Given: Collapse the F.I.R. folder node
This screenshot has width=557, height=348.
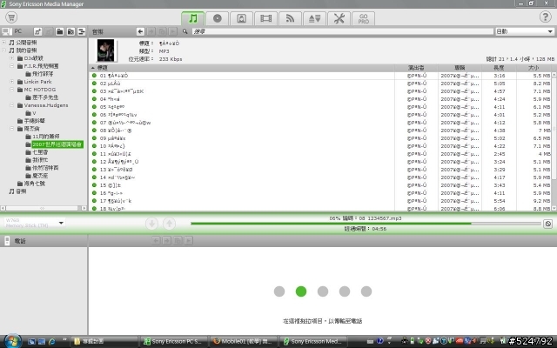Looking at the screenshot, I should (11, 66).
